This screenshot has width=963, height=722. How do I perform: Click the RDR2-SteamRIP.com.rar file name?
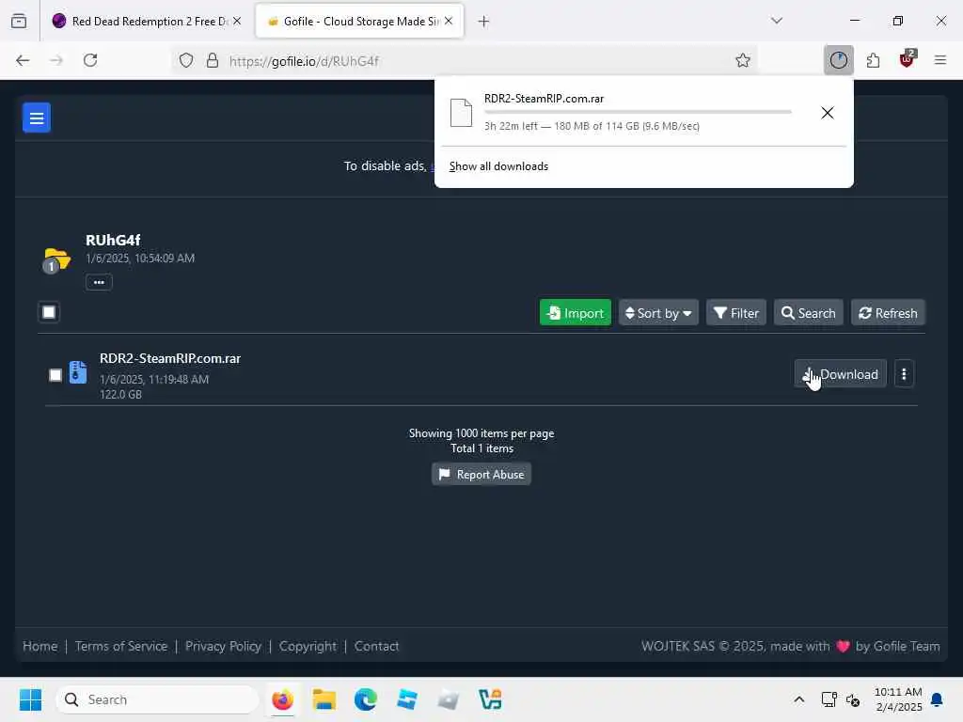(170, 358)
